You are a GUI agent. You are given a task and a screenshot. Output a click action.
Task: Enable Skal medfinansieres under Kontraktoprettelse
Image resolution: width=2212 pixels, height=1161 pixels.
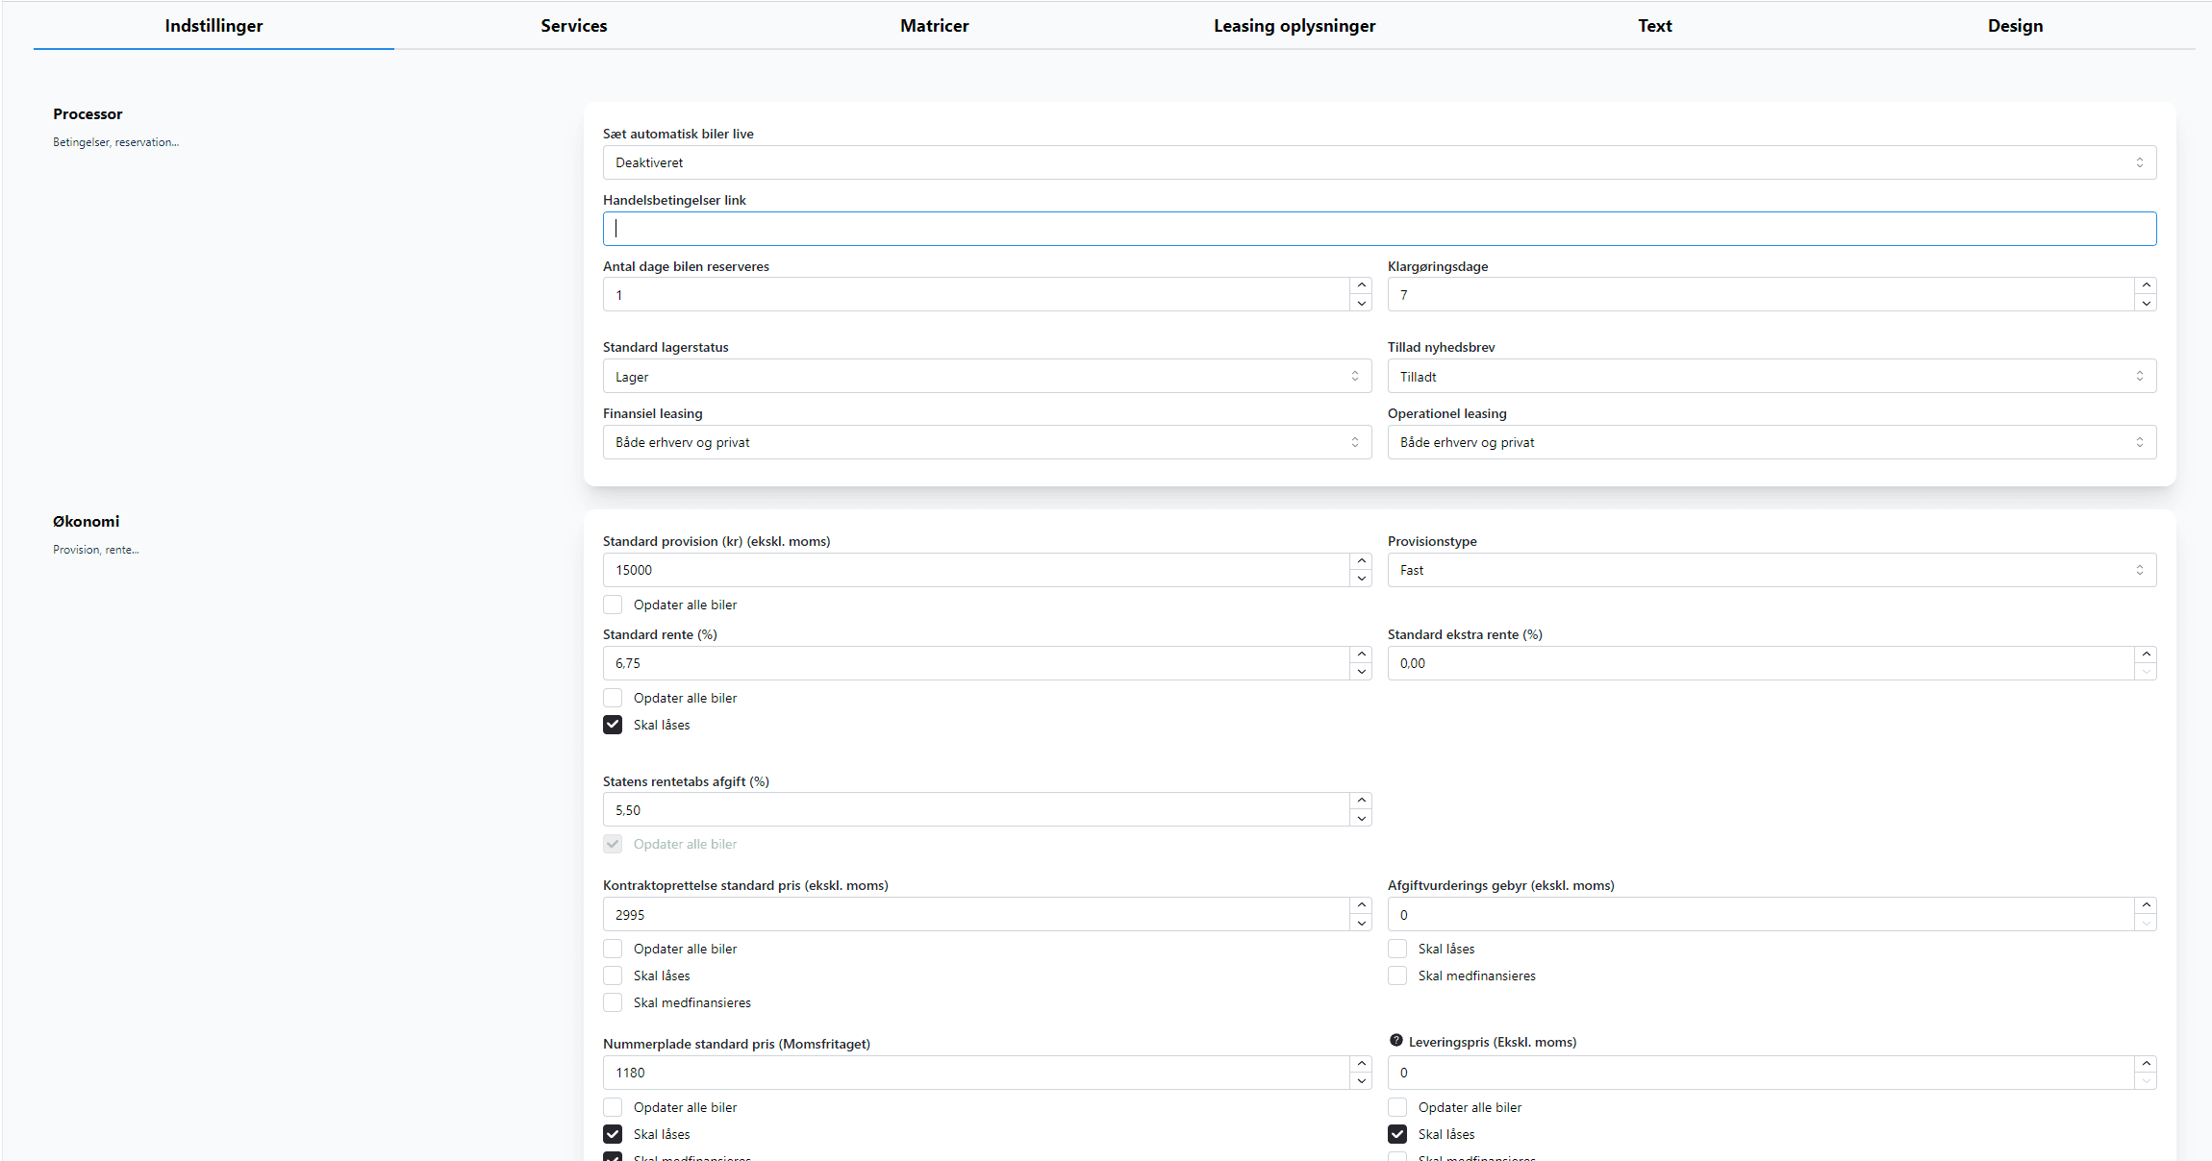613,1002
